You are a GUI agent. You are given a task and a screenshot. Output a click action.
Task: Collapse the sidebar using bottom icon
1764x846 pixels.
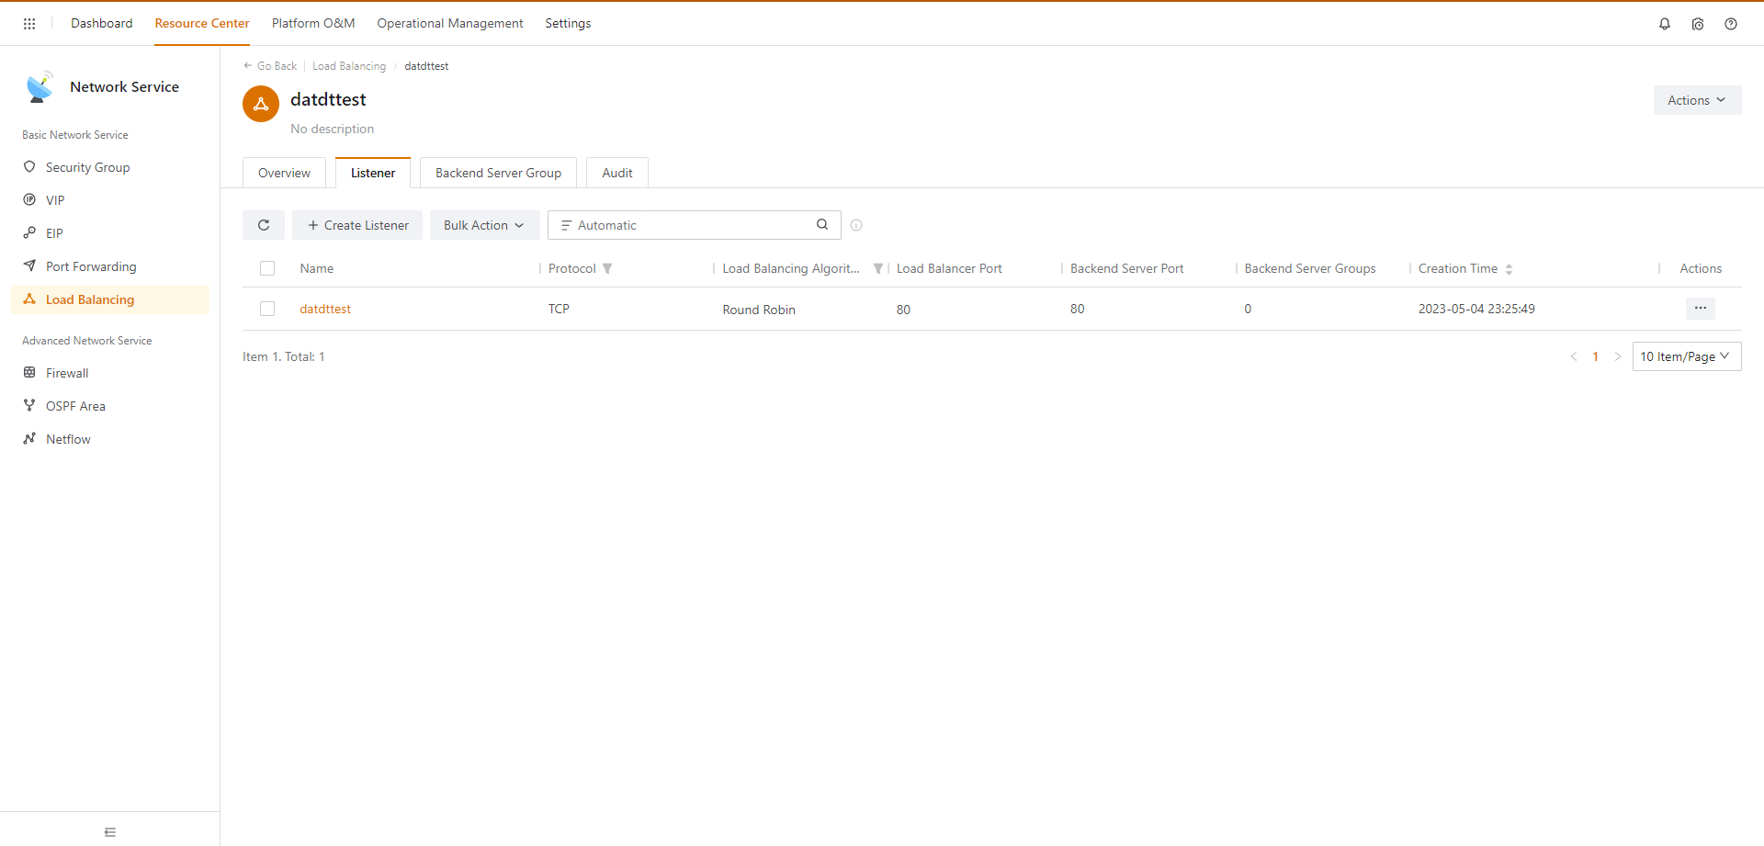[x=110, y=832]
